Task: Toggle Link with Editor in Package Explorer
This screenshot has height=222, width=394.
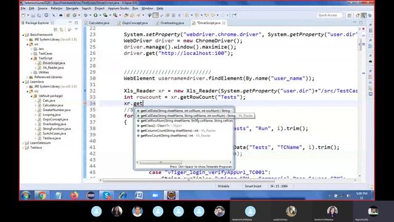Action: click(x=62, y=30)
